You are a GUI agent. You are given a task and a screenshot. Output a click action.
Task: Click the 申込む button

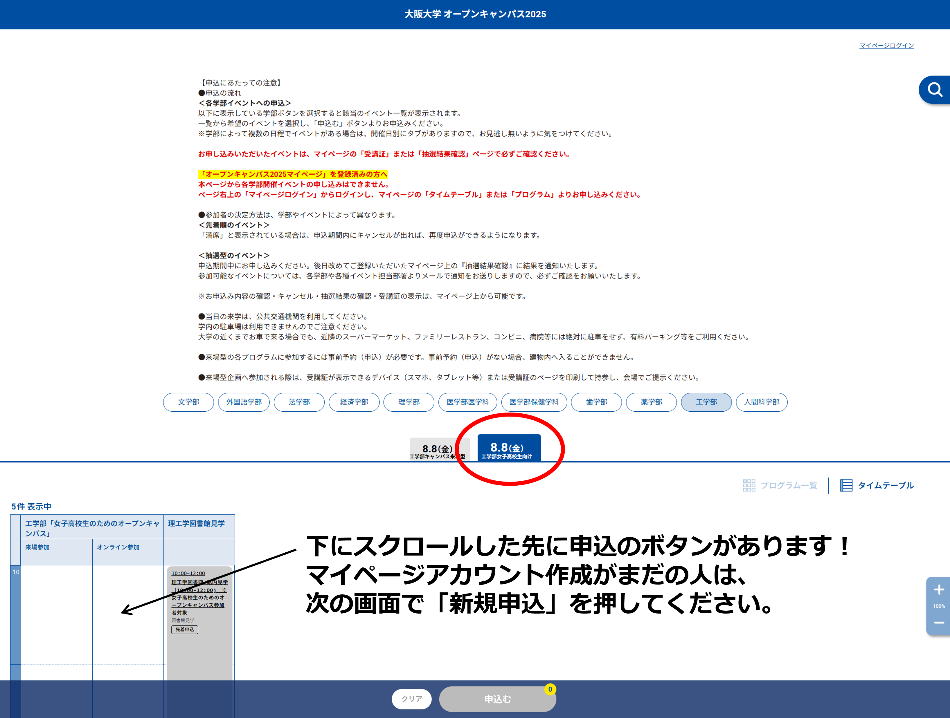click(x=497, y=699)
